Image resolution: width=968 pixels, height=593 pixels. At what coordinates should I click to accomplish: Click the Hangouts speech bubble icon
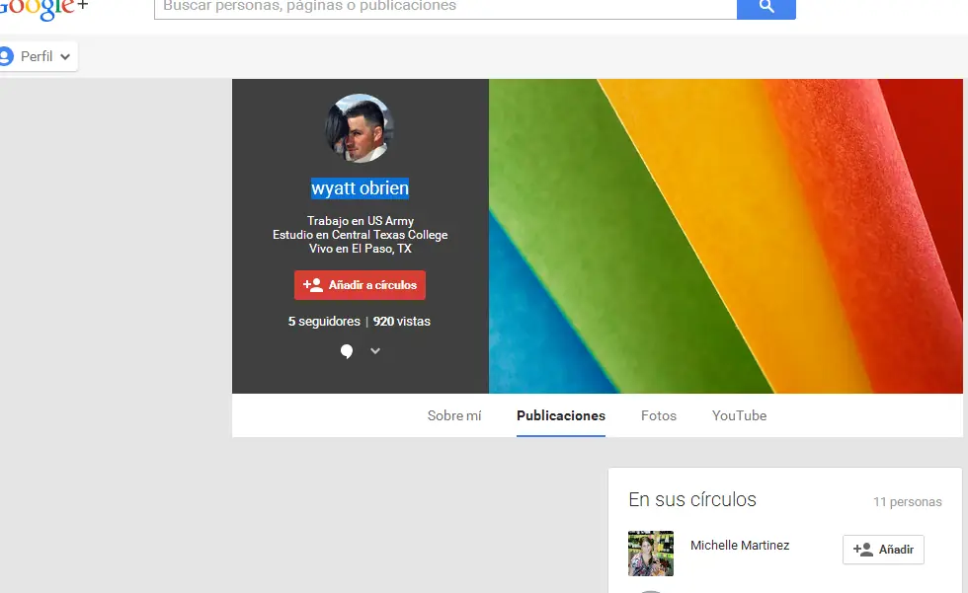click(347, 351)
